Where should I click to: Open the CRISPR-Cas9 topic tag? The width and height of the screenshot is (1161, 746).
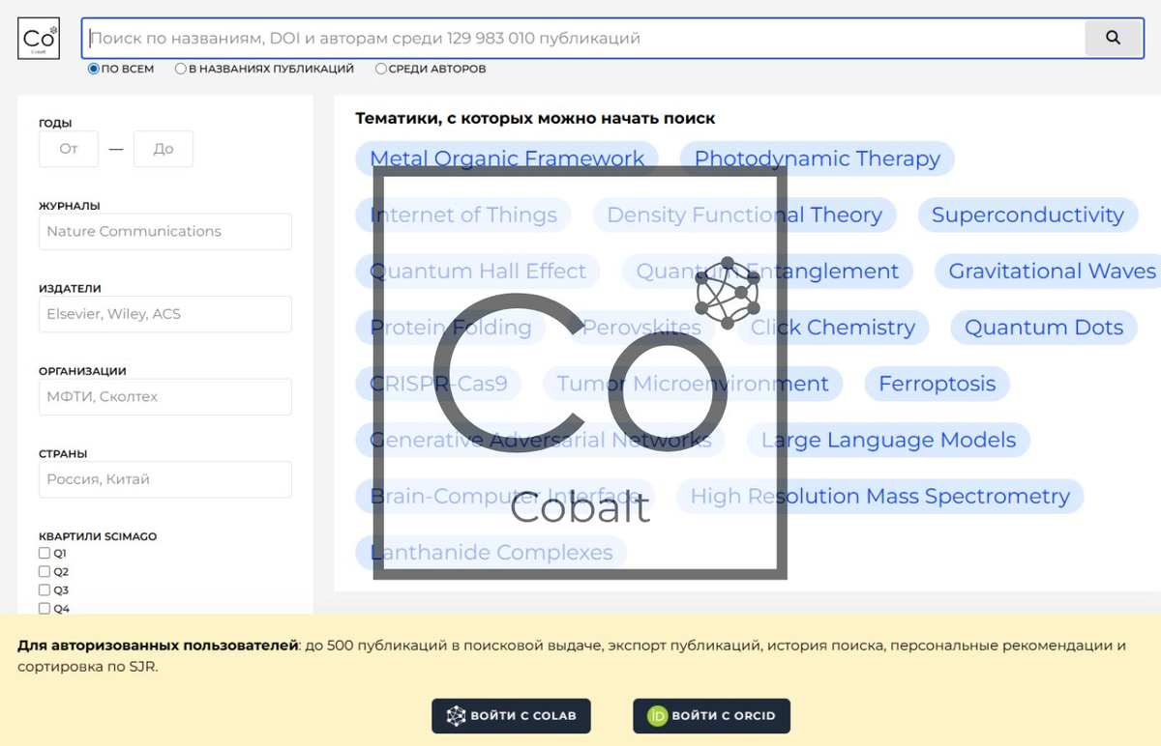[438, 384]
